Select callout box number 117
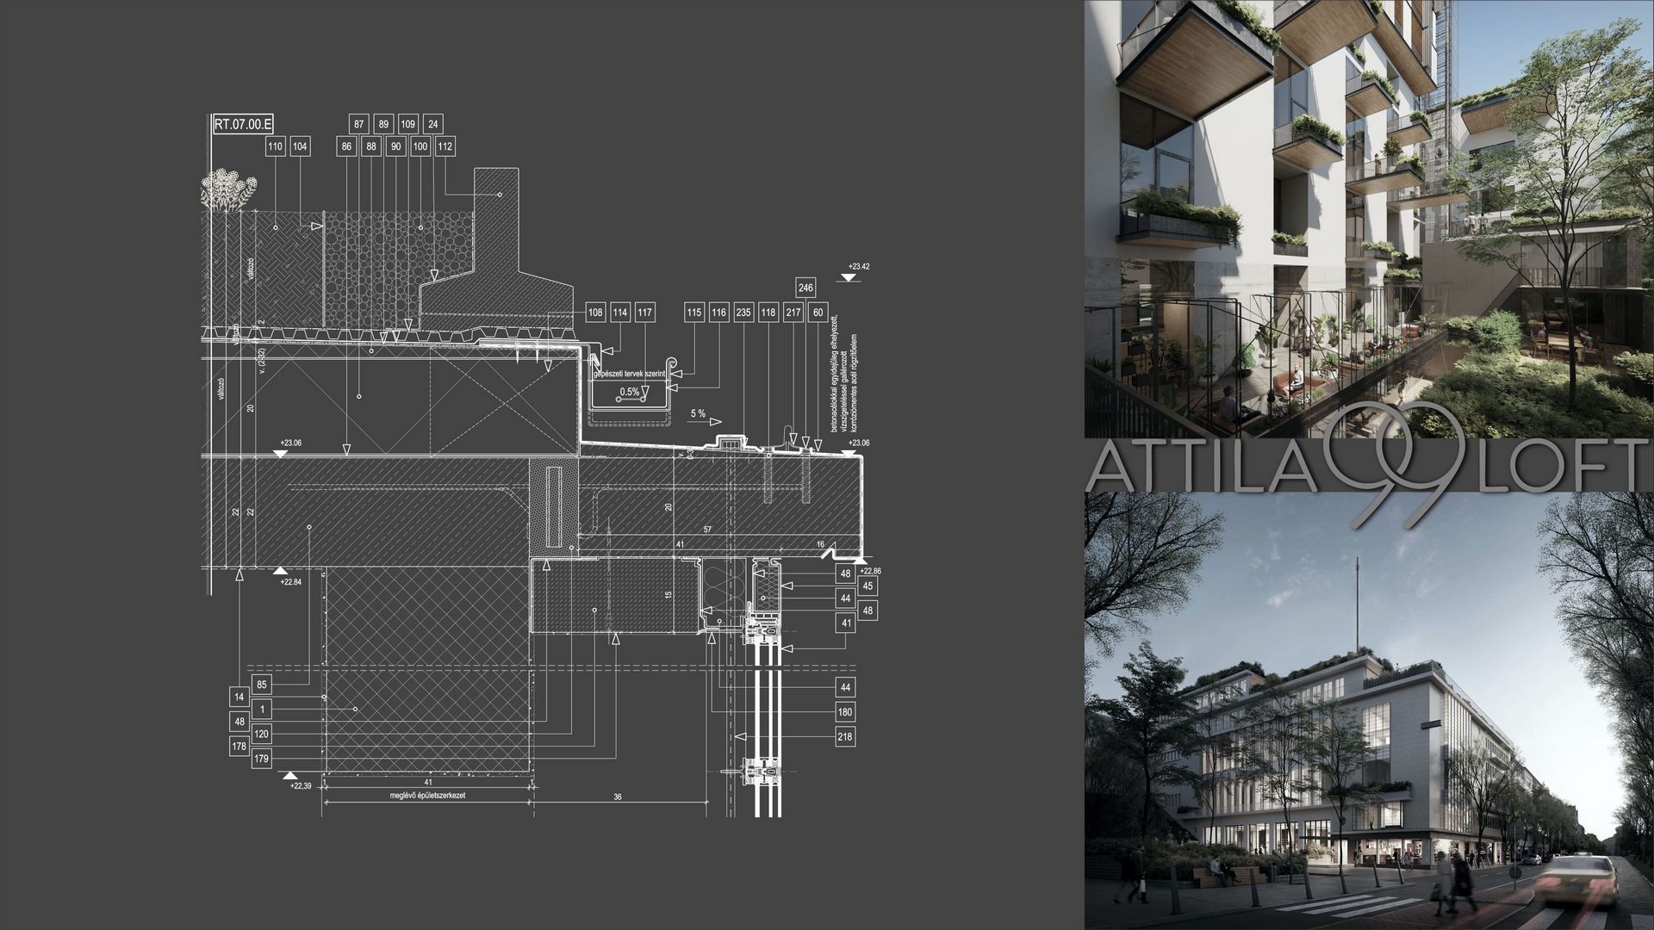 tap(644, 313)
